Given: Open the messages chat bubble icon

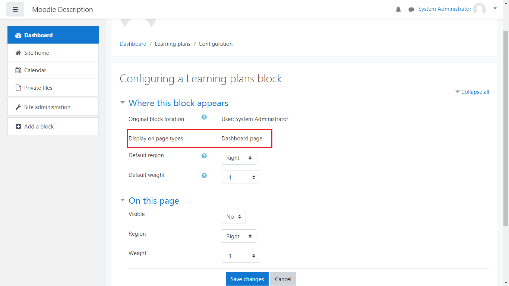Looking at the screenshot, I should [x=411, y=9].
